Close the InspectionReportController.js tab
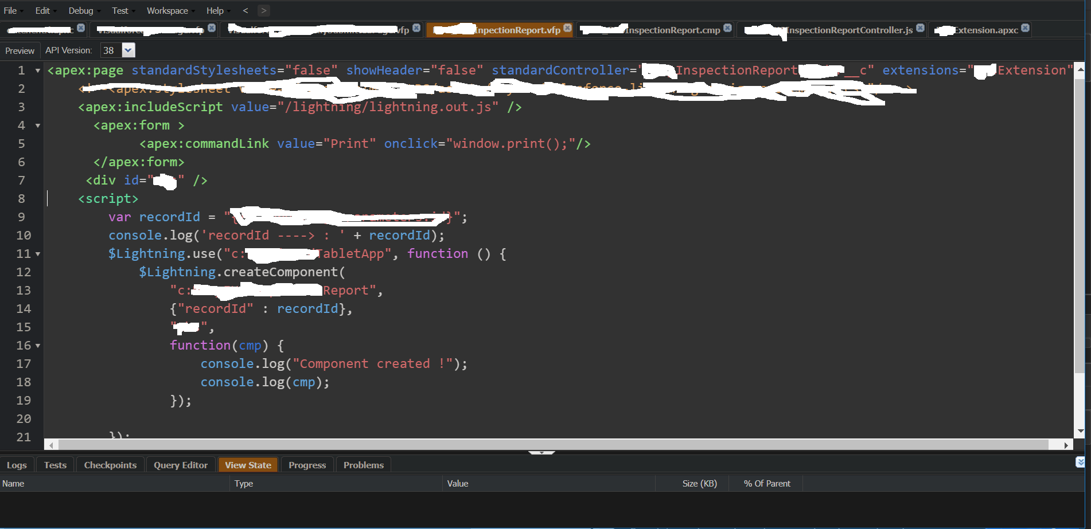 tap(920, 28)
